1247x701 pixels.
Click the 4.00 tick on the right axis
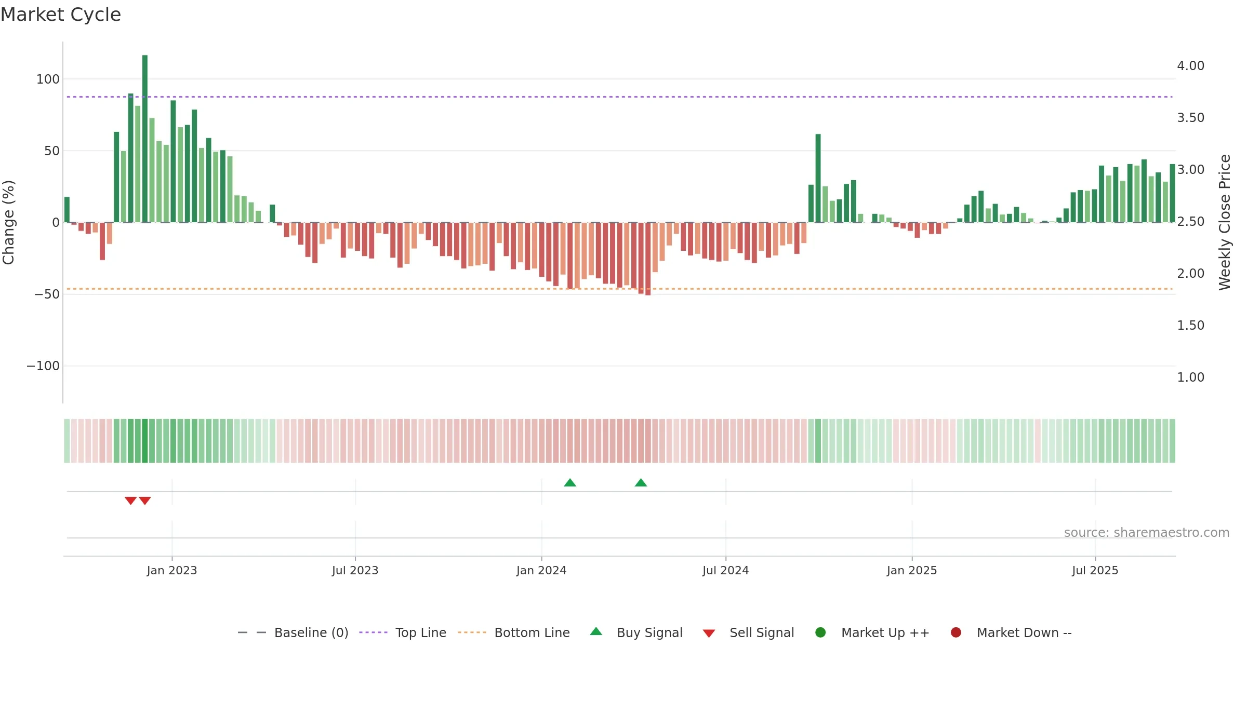pyautogui.click(x=1191, y=65)
